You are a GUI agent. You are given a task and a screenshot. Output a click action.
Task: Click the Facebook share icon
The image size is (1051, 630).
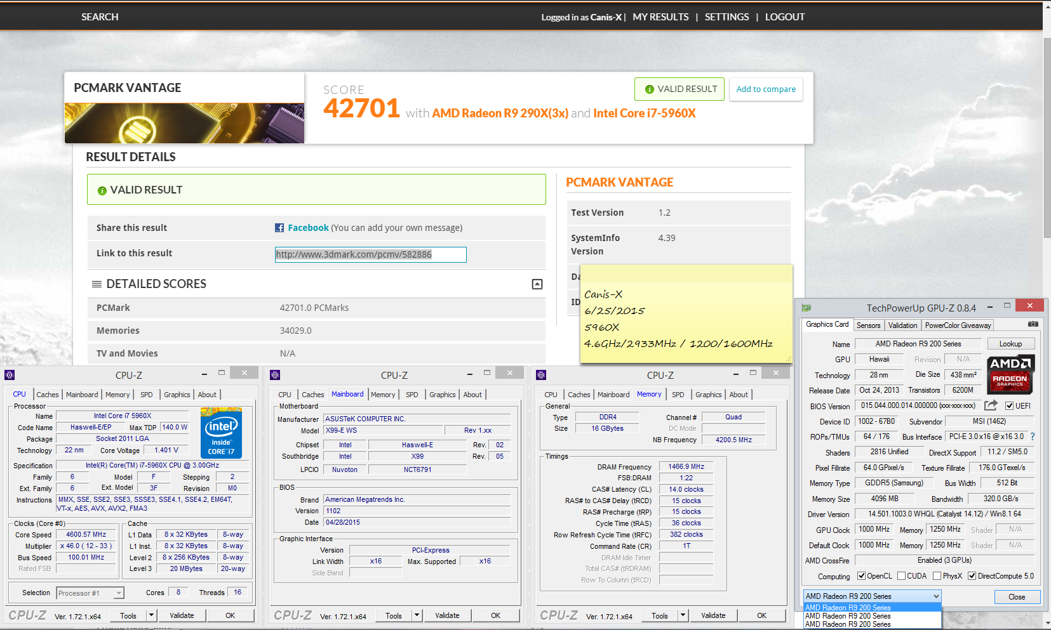[x=279, y=228]
